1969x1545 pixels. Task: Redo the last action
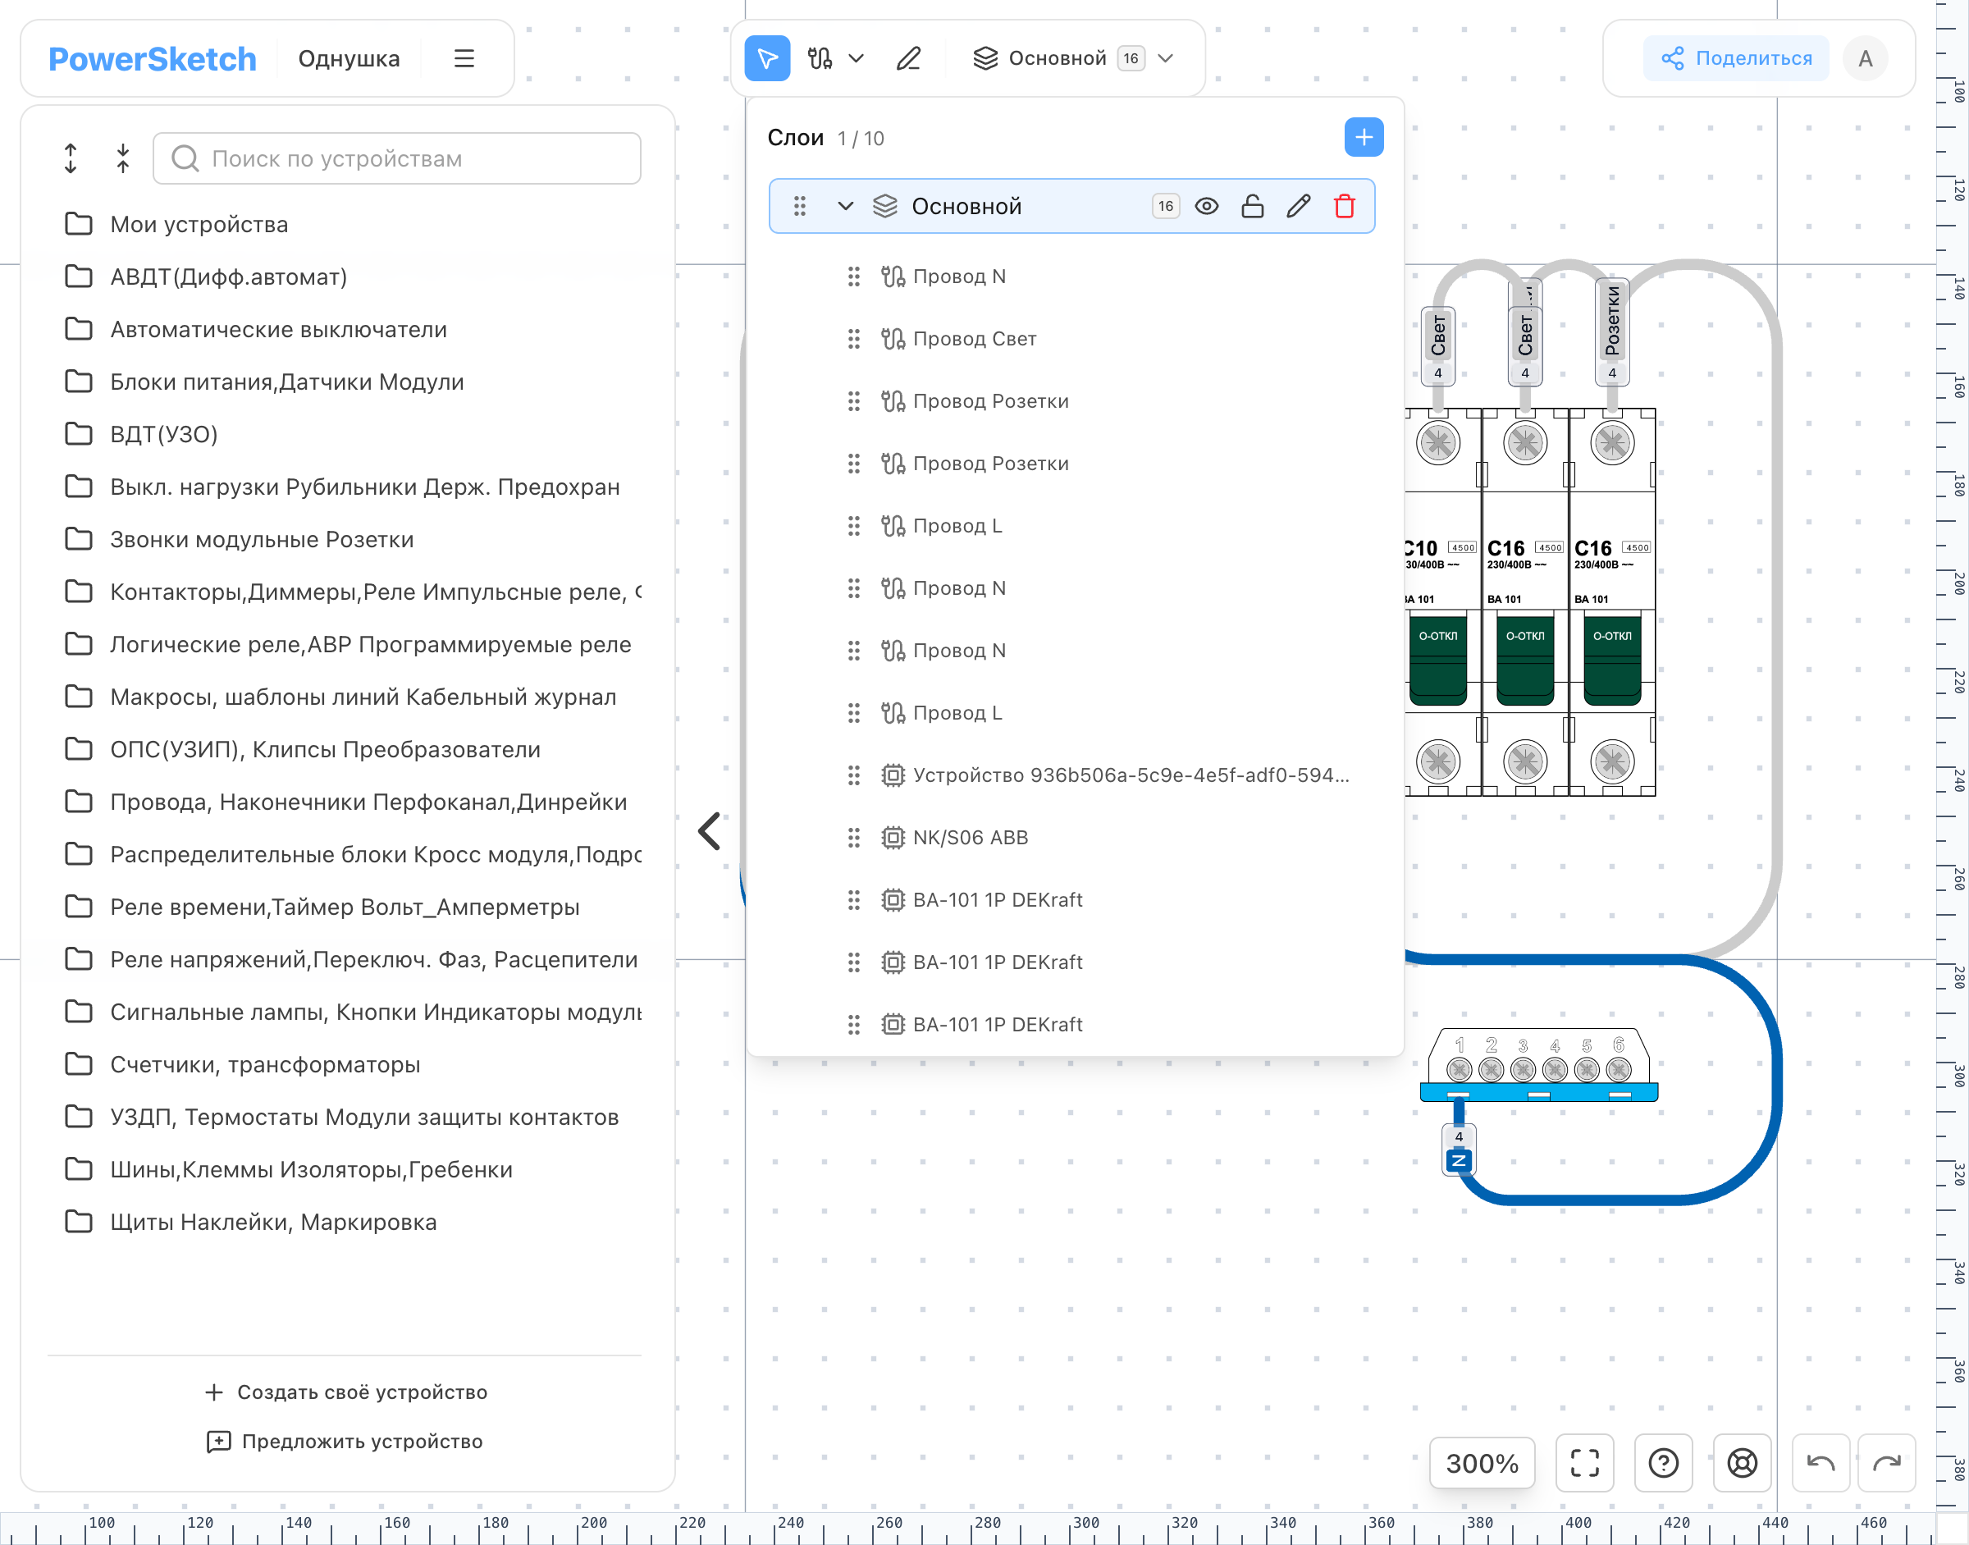coord(1887,1464)
